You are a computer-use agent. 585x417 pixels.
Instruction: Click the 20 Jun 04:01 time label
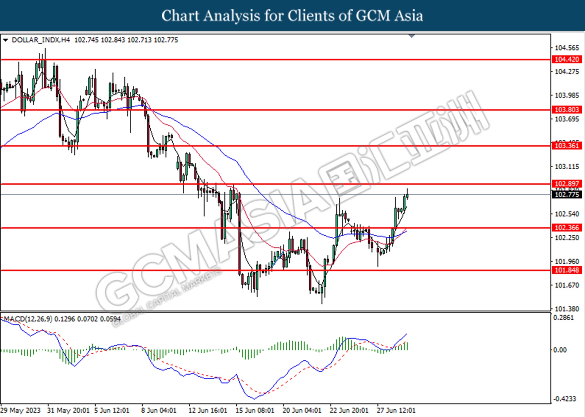pos(302,410)
